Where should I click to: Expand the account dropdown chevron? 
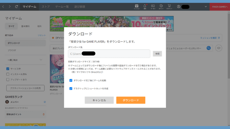coord(206,7)
